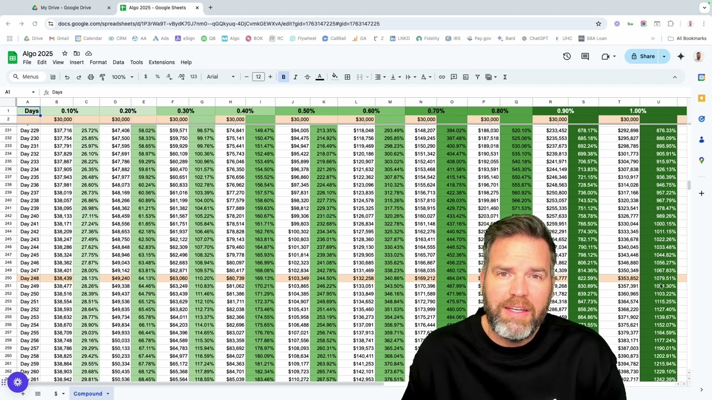Click the undo icon in the toolbar
This screenshot has width=712, height=400.
67,77
